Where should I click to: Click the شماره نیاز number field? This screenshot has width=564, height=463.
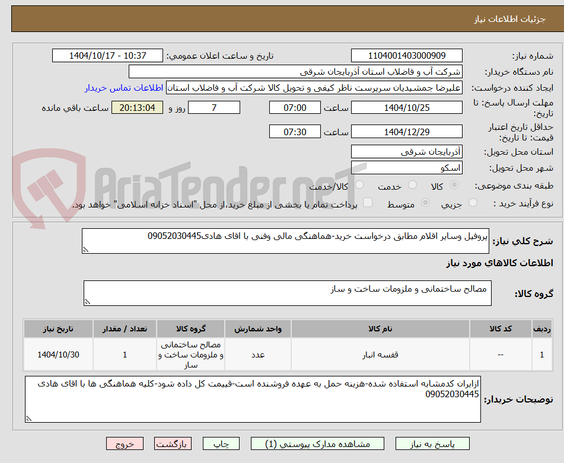406,56
